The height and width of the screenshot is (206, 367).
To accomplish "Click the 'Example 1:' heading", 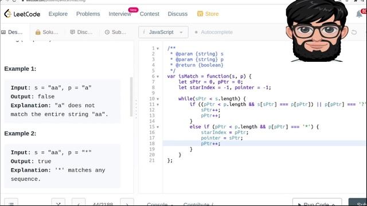I will [21, 69].
